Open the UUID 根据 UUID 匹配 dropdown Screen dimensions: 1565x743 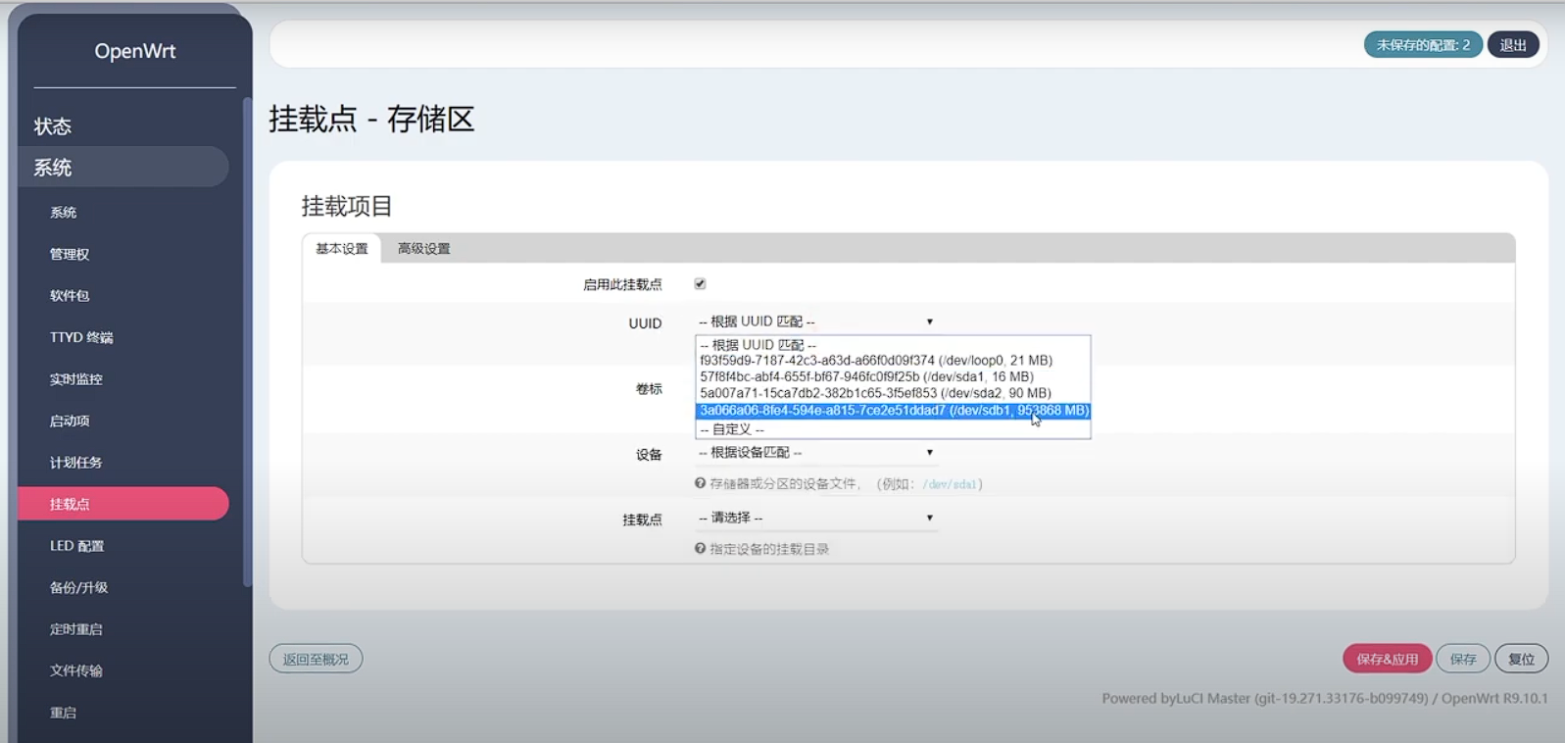(816, 322)
